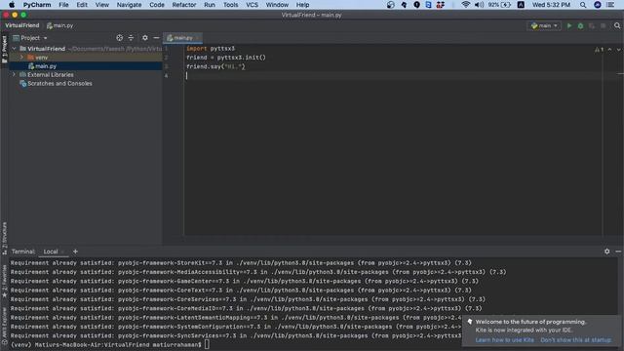The height and width of the screenshot is (351, 624).
Task: Open the Help menu
Action: (x=302, y=5)
